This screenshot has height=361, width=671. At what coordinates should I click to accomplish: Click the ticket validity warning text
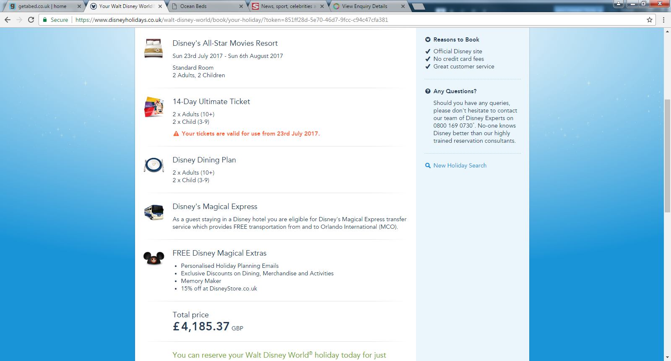(x=251, y=133)
